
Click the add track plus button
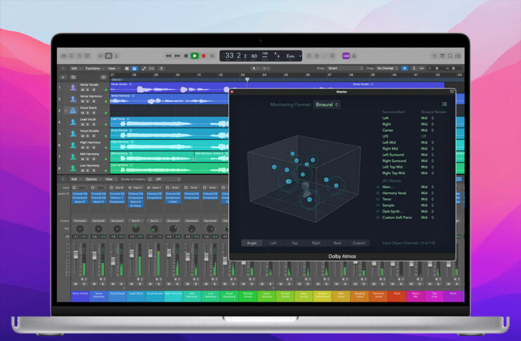(x=62, y=77)
